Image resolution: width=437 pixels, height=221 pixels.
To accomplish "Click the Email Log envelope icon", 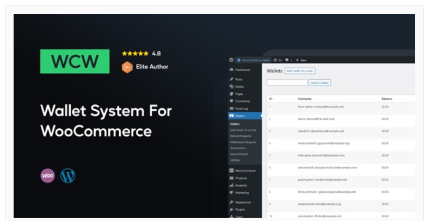I will coord(231,109).
